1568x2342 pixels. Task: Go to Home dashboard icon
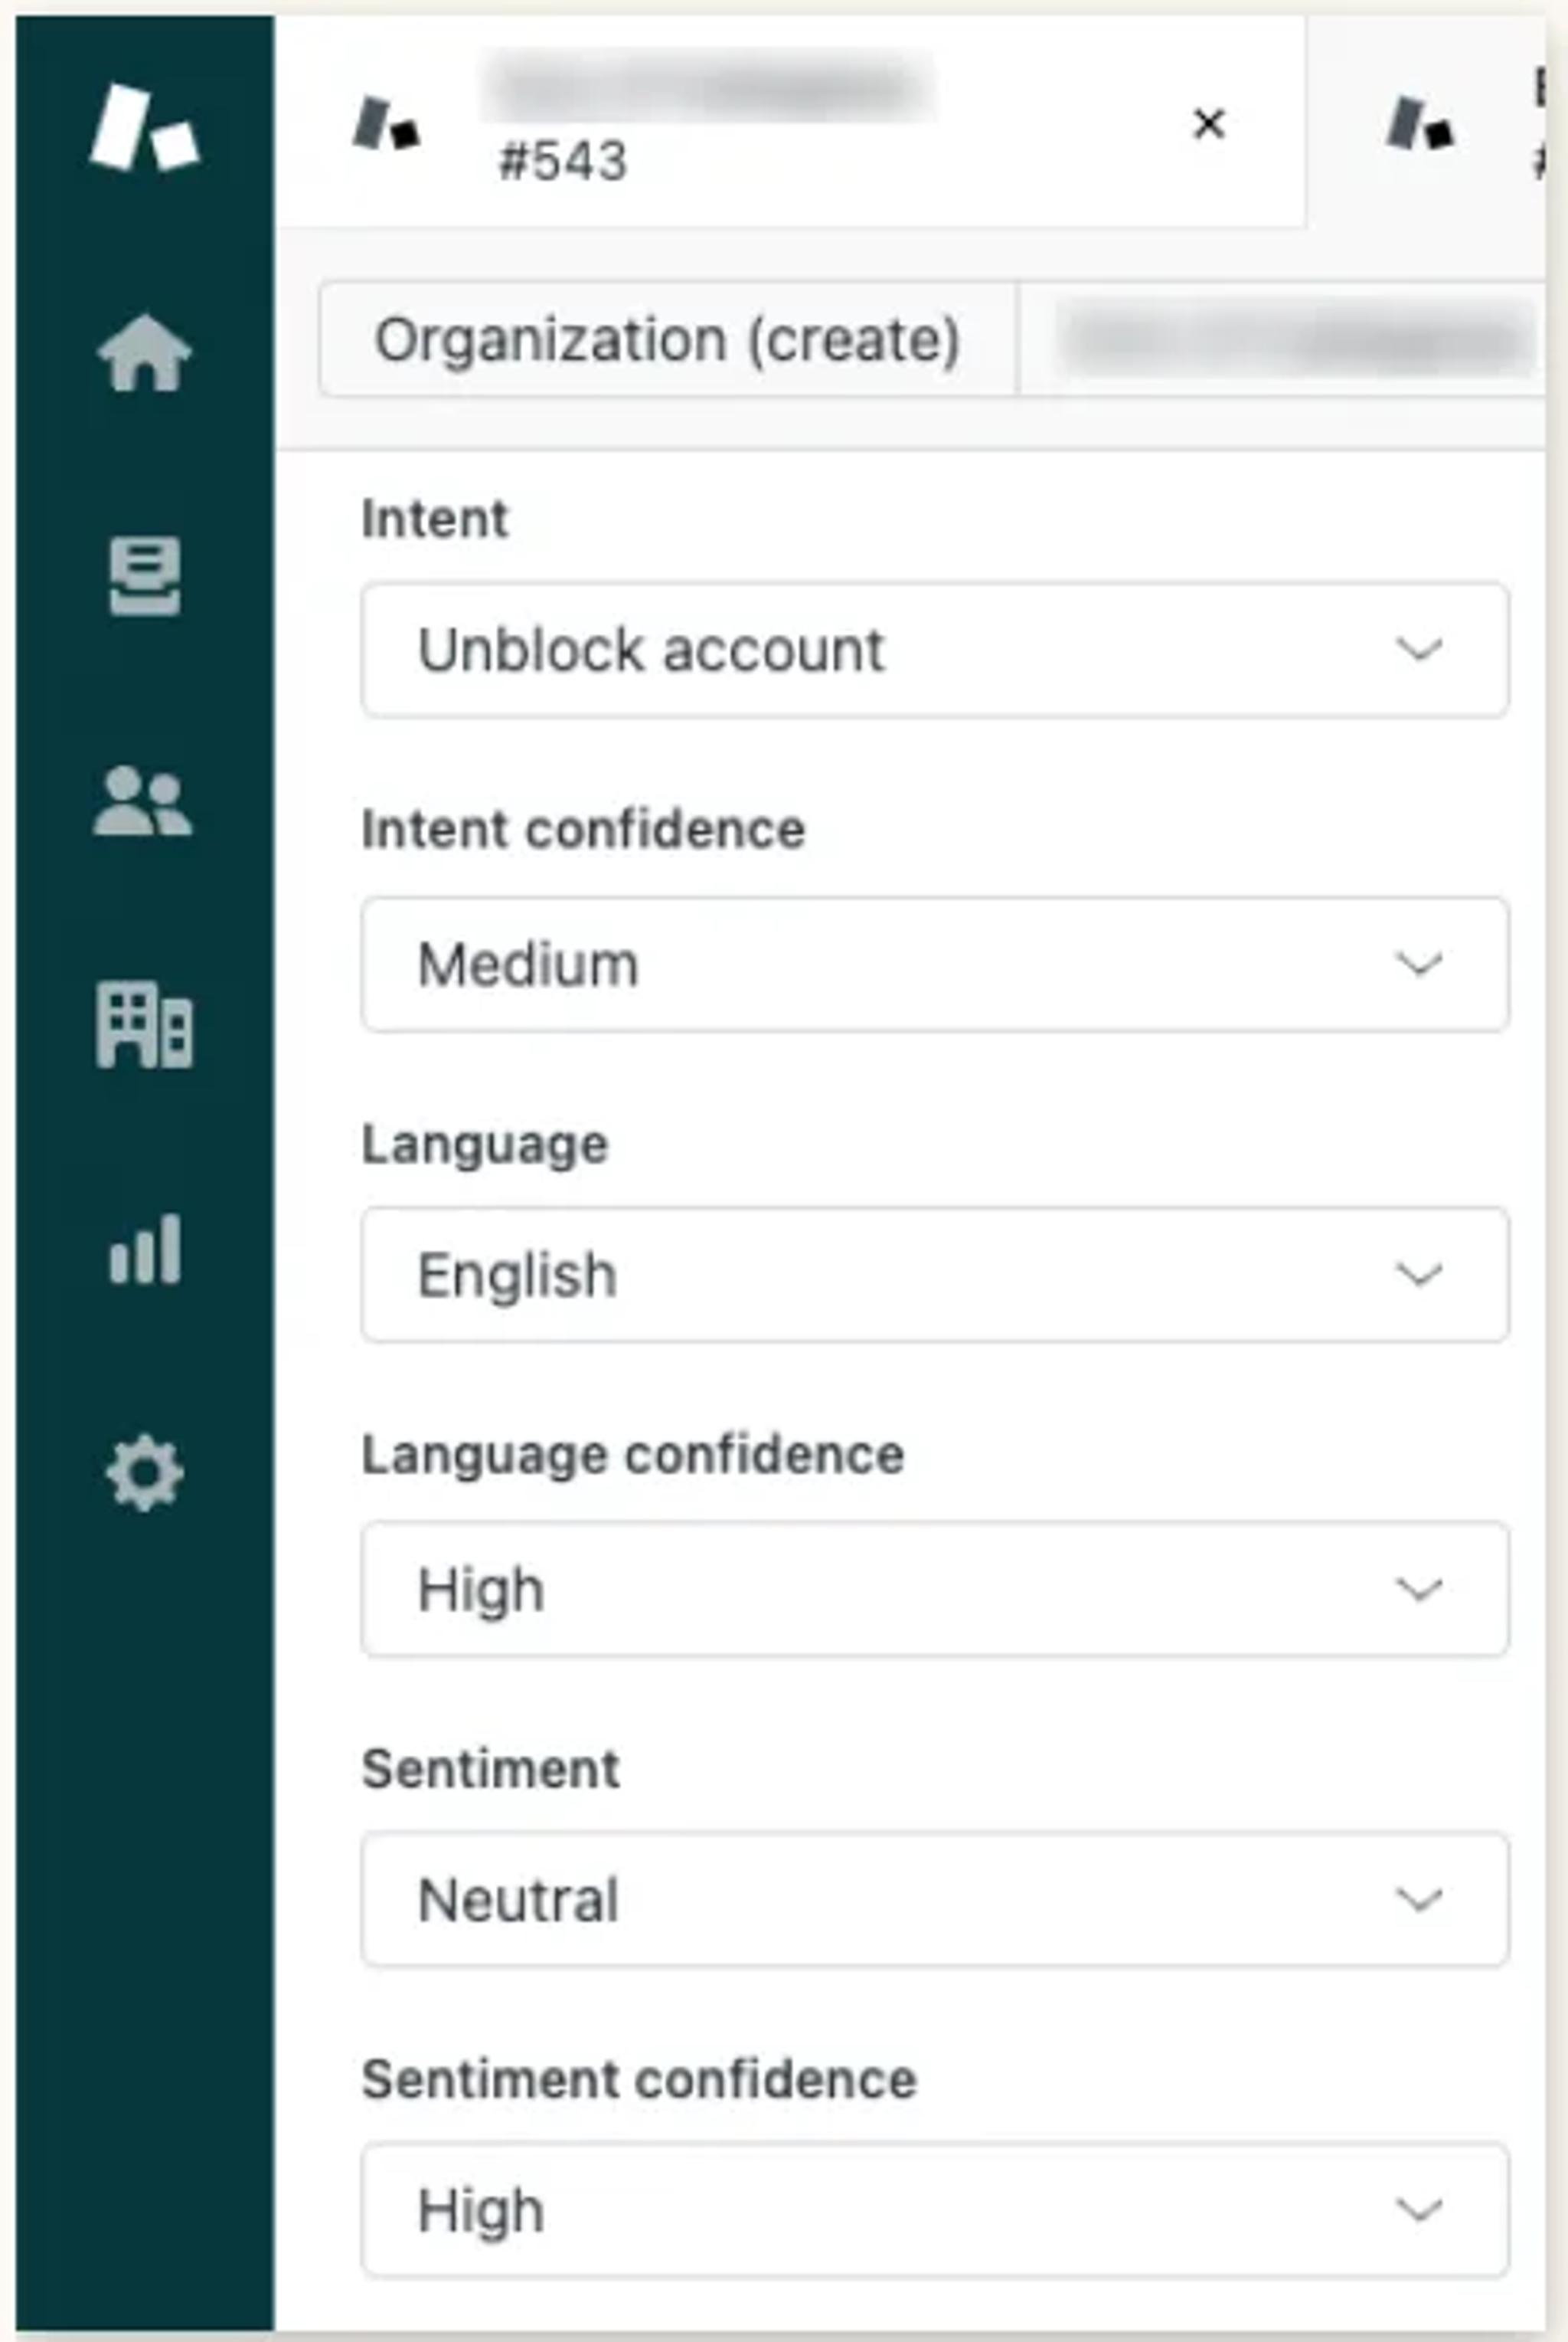click(x=145, y=352)
